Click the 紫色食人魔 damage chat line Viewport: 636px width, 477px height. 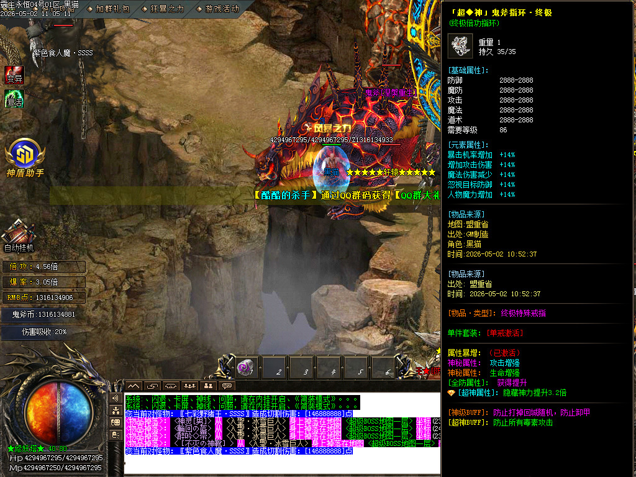point(239,451)
